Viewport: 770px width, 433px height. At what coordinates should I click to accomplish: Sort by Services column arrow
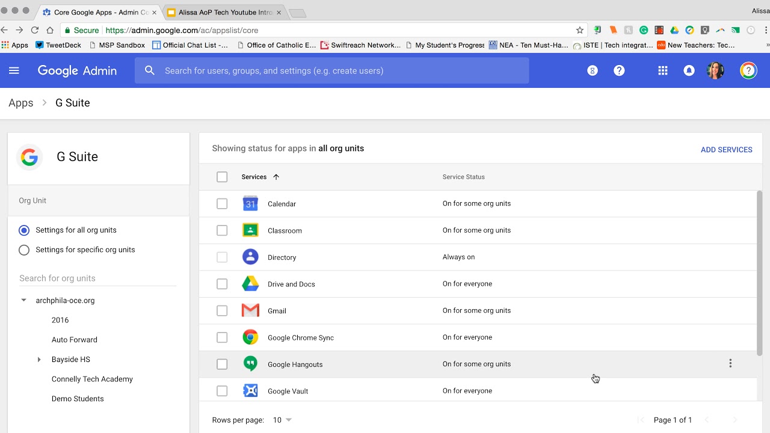[x=276, y=177]
